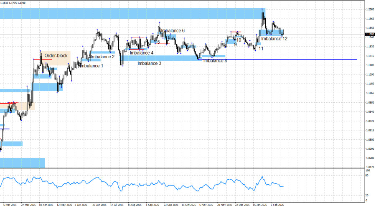Click the 1.0280 price axis label
This screenshot has height=208, width=376.
pos(370,158)
